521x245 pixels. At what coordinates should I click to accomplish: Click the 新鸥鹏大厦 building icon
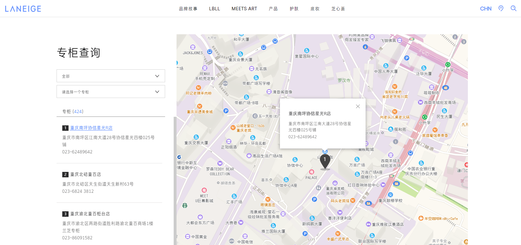[x=312, y=218]
